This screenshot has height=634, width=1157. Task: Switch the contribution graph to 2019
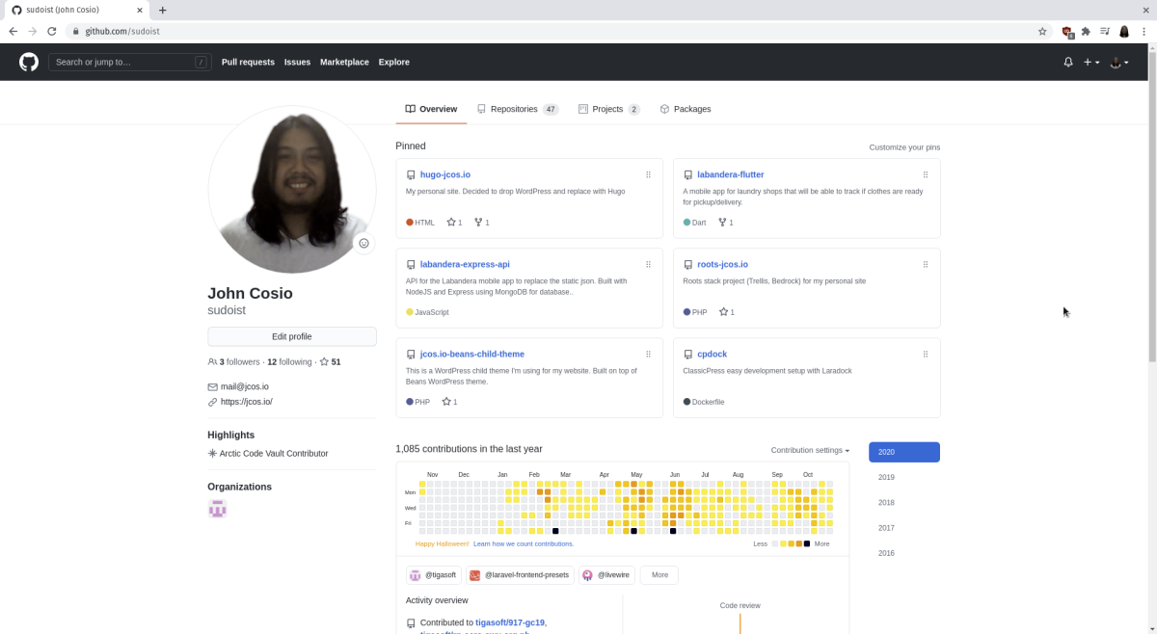click(x=886, y=476)
